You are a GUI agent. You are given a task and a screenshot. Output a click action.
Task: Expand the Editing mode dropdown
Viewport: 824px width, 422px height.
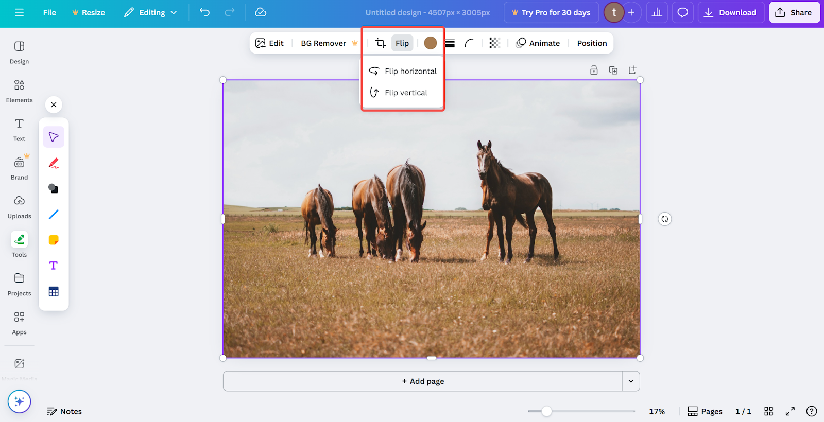click(150, 12)
